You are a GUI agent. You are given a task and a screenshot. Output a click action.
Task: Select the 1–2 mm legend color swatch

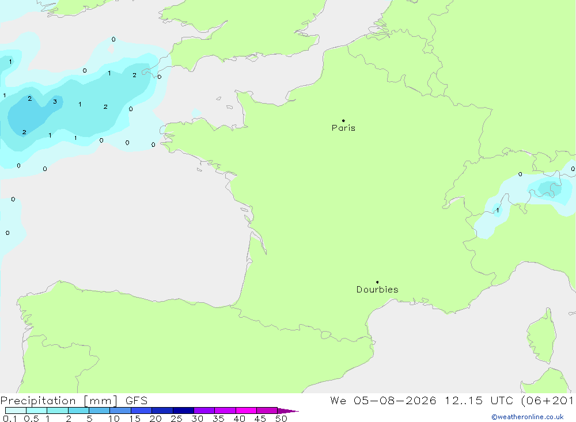(58, 410)
